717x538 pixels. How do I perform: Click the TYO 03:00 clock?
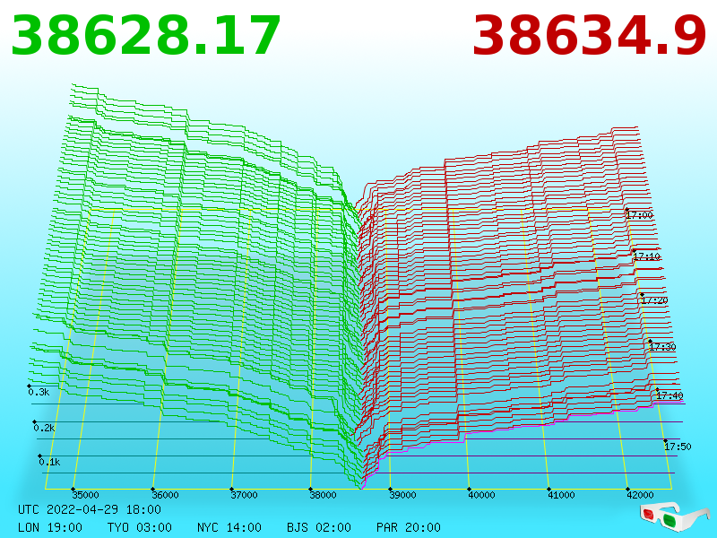coord(140,527)
